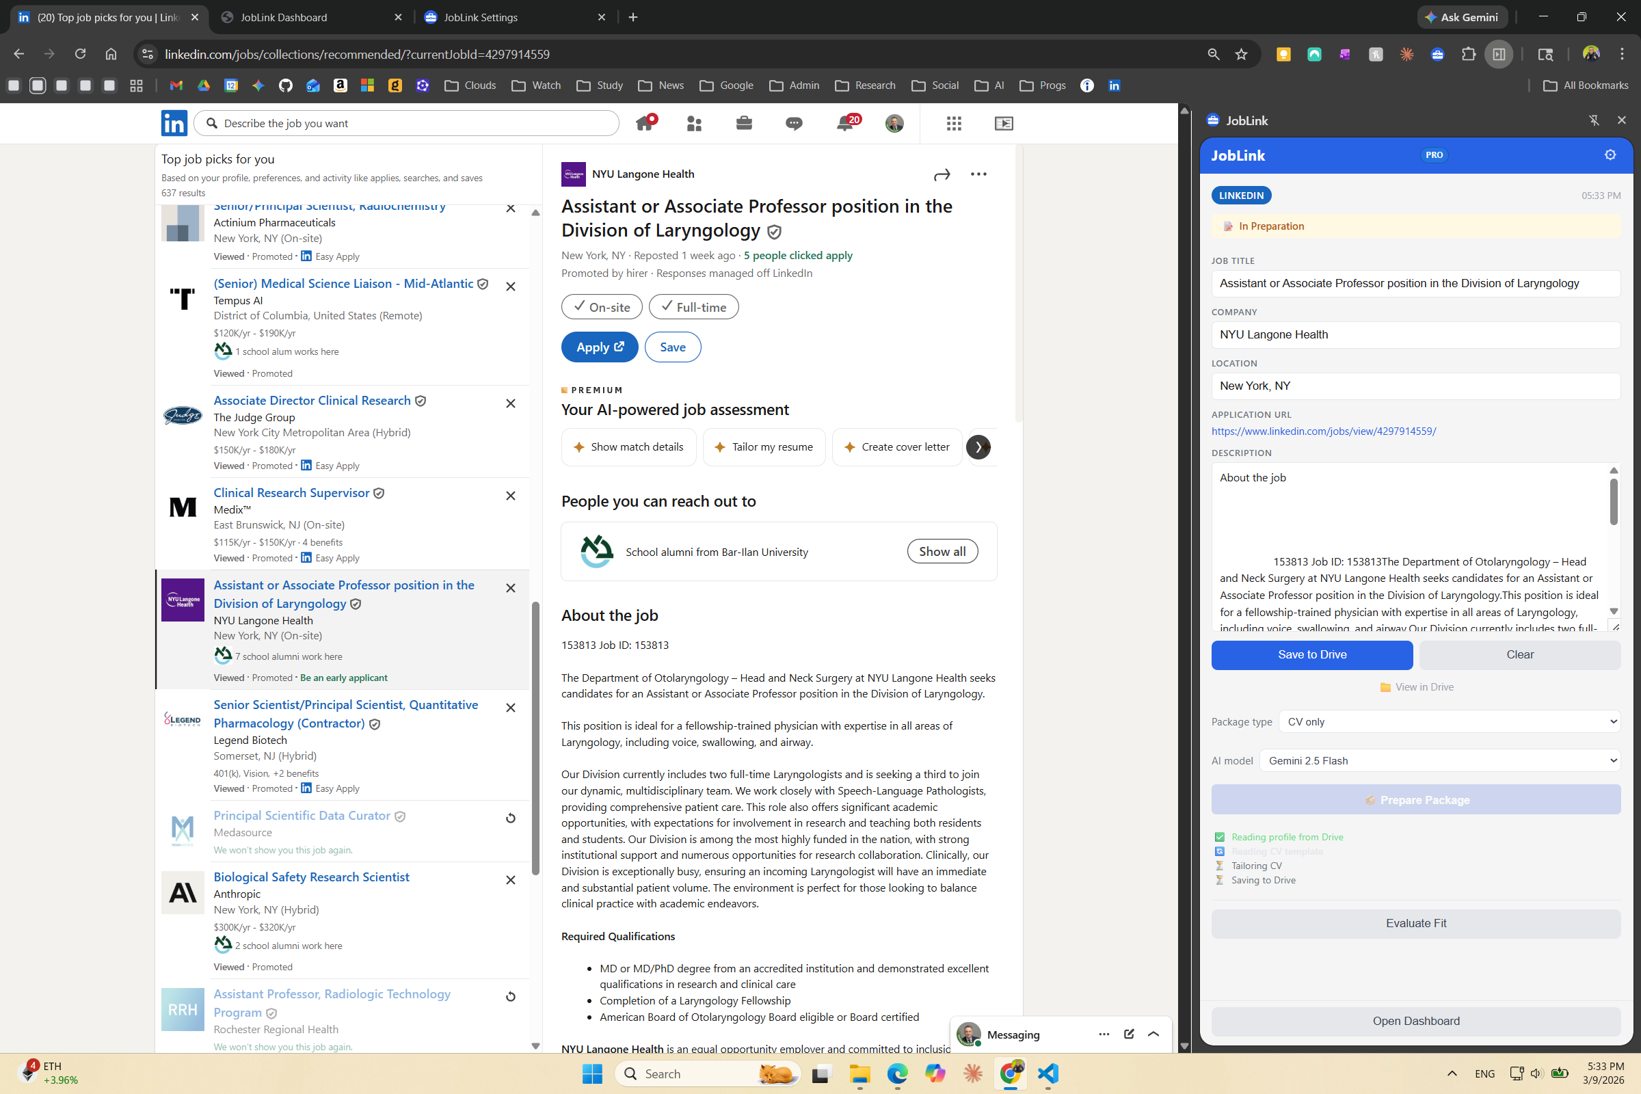The width and height of the screenshot is (1641, 1094).
Task: Open the All Bookmarks folder
Action: pos(1585,86)
